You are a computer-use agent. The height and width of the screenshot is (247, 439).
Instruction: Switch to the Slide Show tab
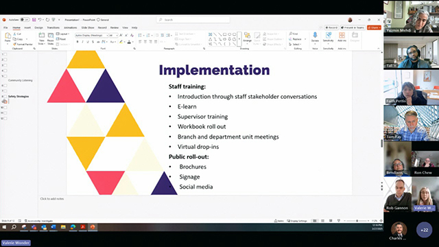tap(88, 27)
